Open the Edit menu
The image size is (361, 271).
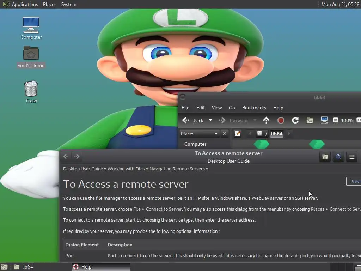tap(200, 108)
